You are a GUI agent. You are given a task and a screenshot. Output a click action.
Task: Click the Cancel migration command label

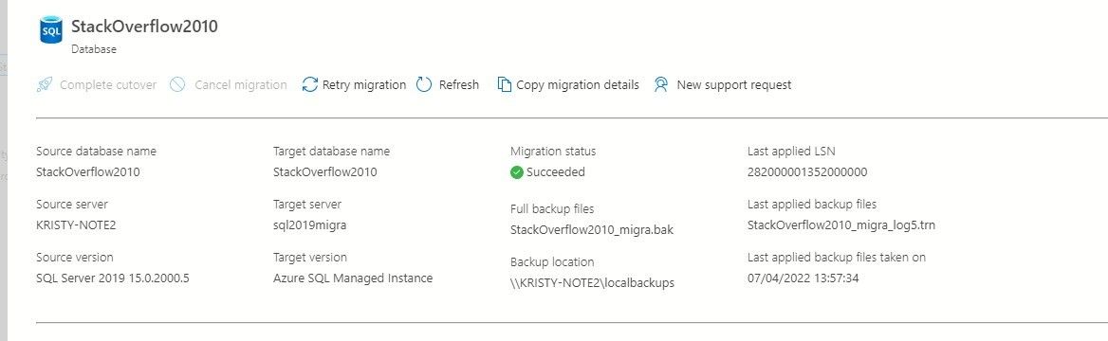241,84
